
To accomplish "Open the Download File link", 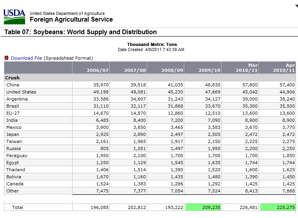I will 26,58.
